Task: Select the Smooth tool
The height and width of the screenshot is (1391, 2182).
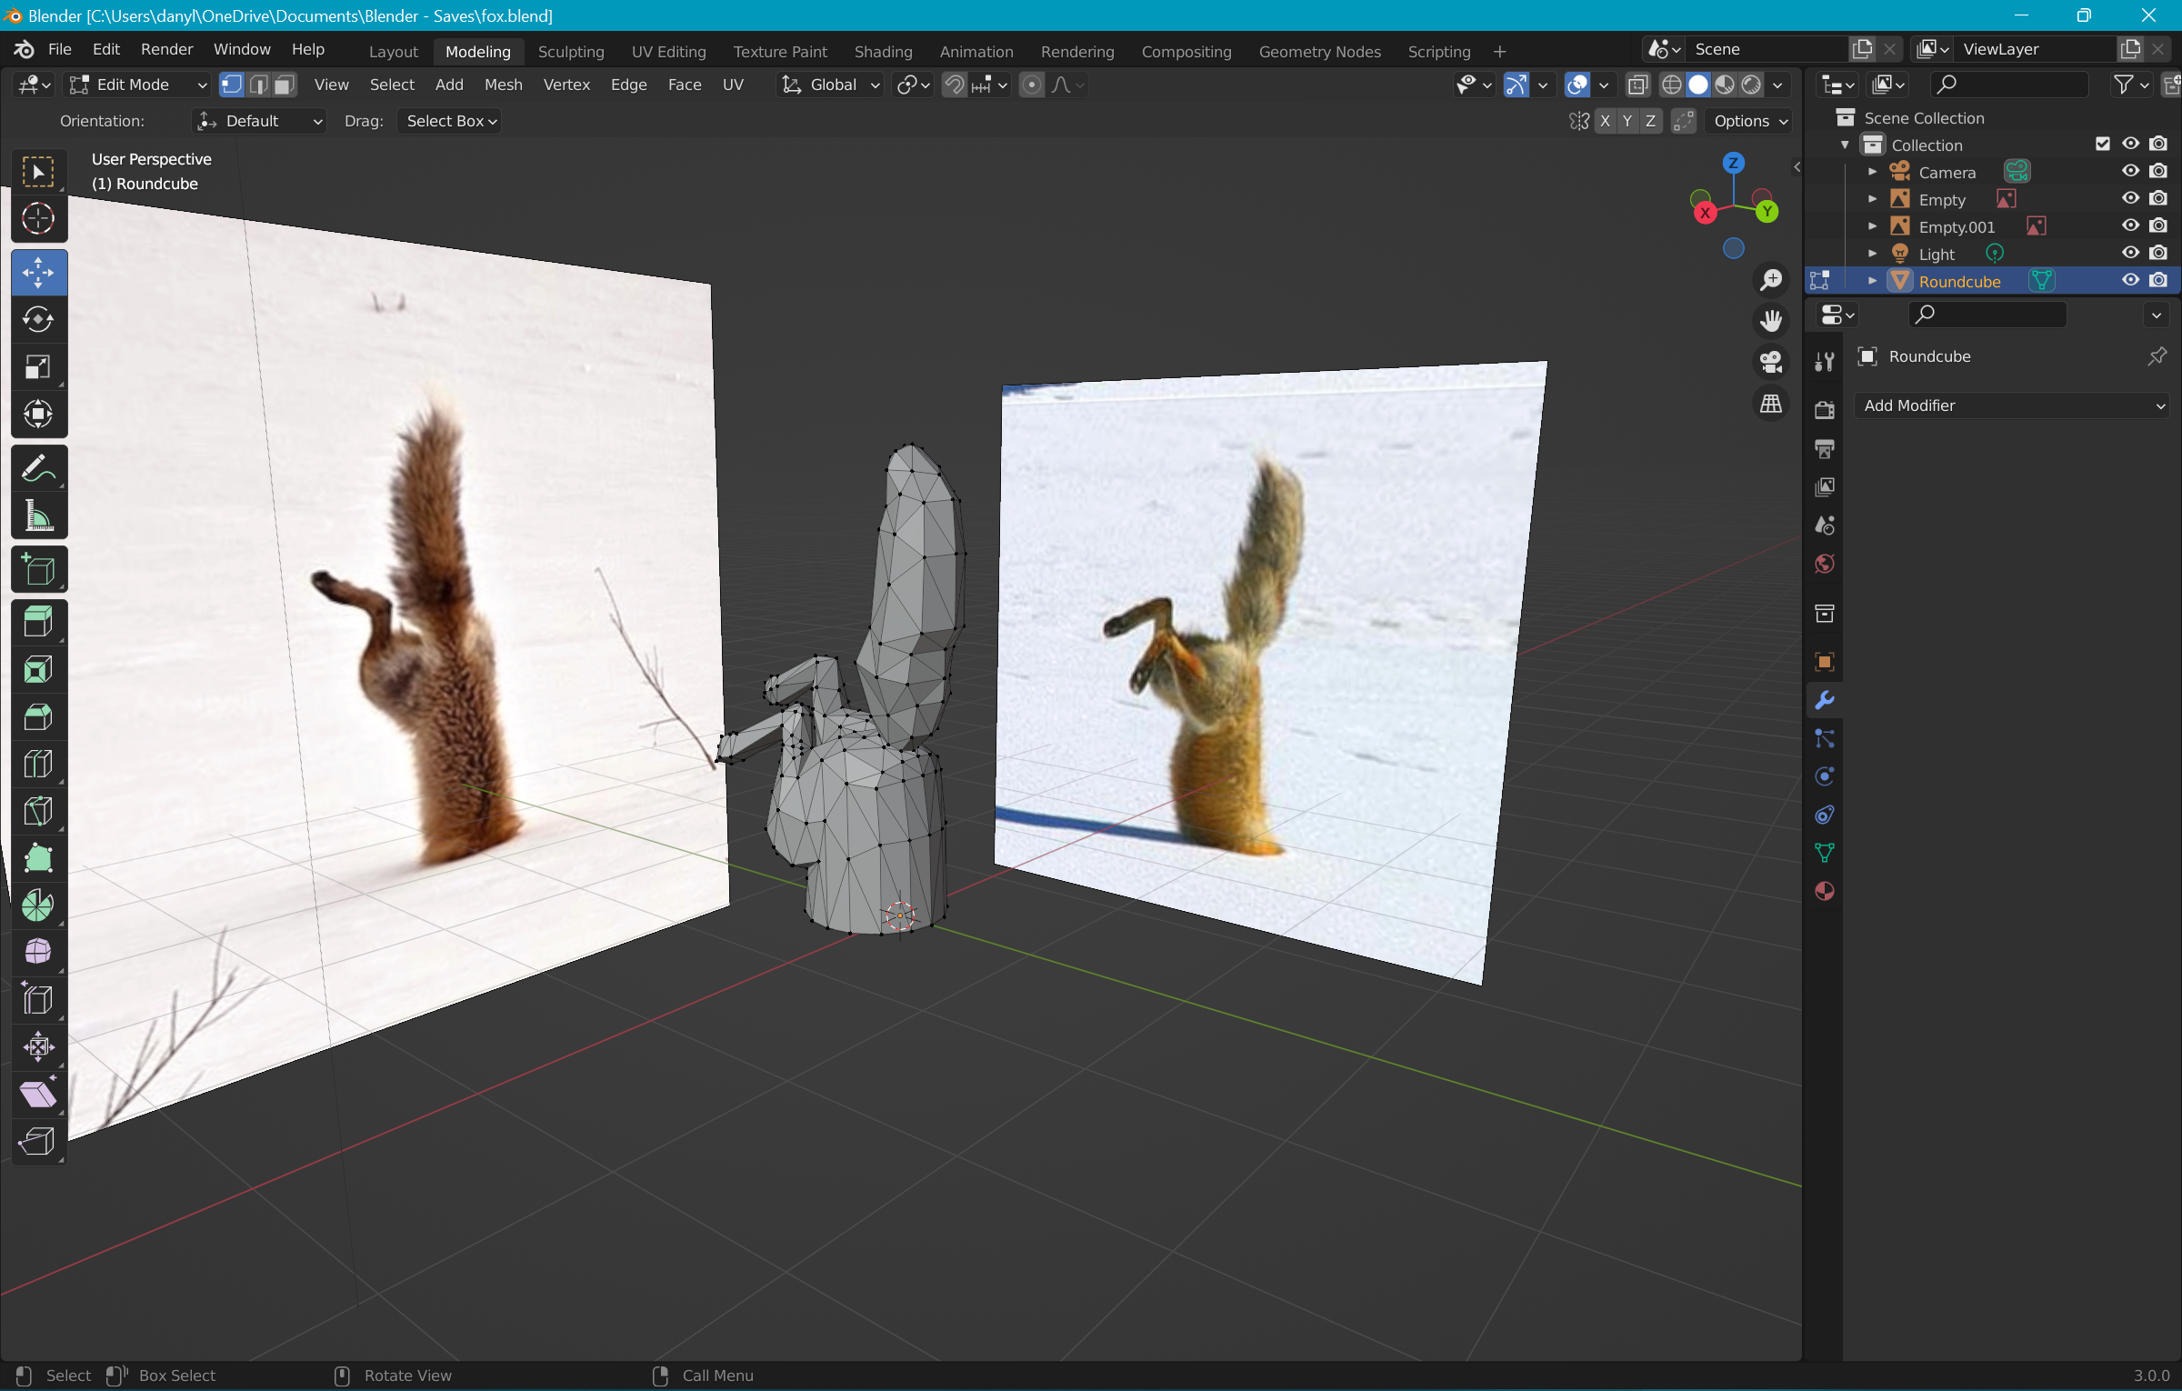Action: point(38,952)
